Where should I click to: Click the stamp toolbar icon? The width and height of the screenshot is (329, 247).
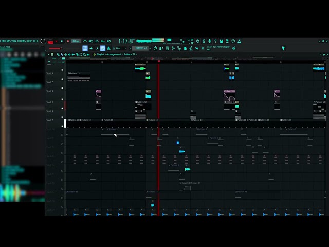click(108, 48)
